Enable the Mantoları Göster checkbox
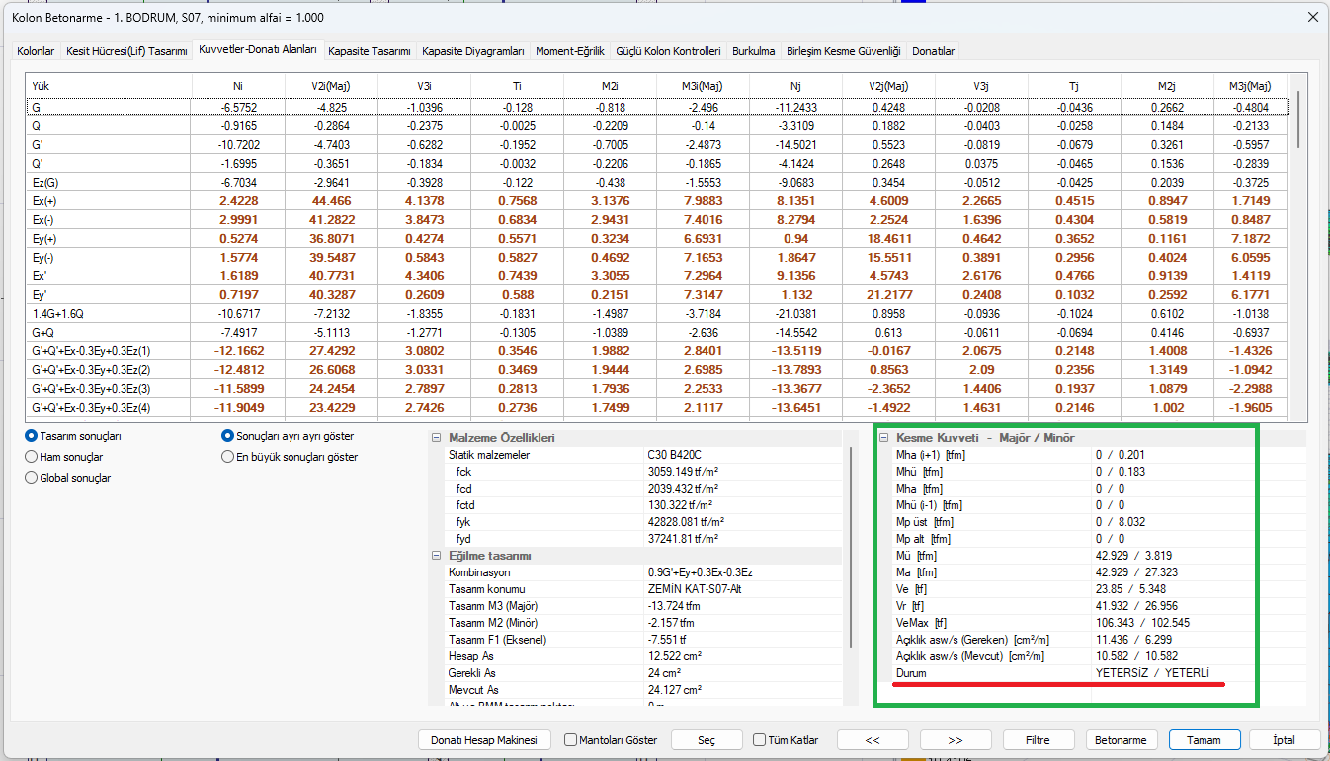The width and height of the screenshot is (1330, 761). 570,740
